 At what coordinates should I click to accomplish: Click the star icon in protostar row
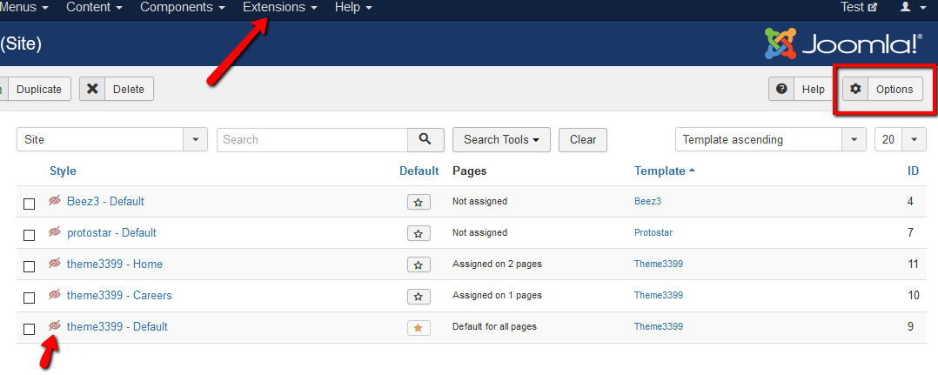click(419, 233)
